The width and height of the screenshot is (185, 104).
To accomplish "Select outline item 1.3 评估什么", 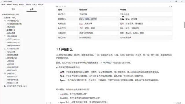I will coord(10,30).
